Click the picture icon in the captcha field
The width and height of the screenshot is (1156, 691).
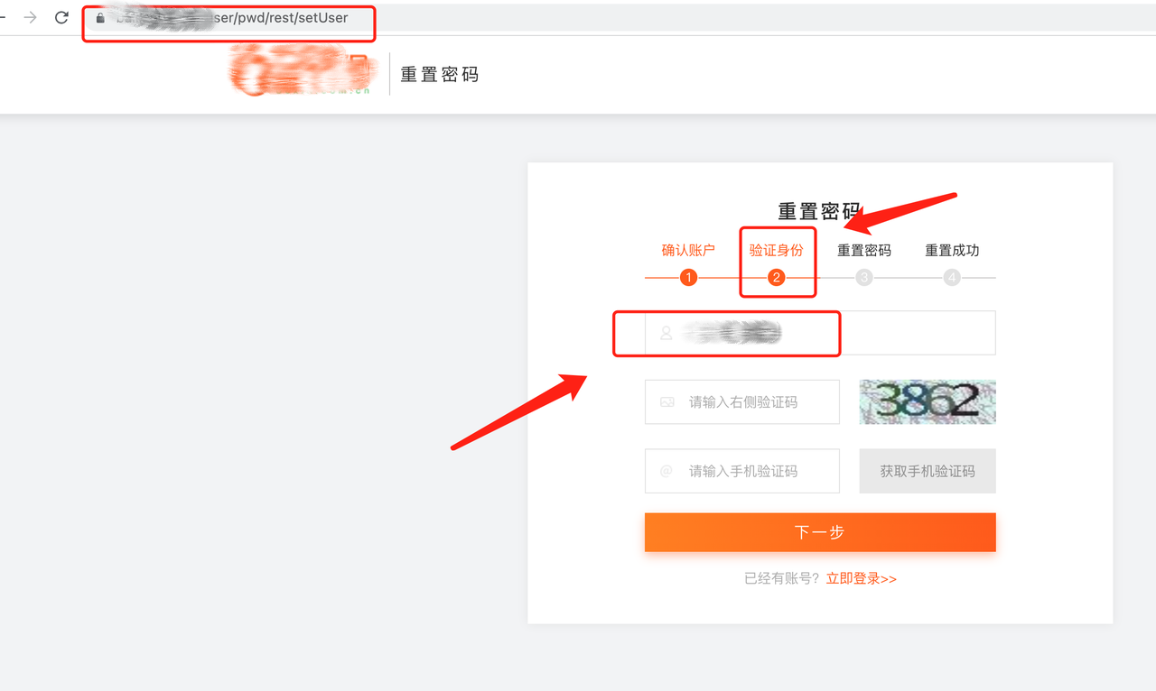pyautogui.click(x=667, y=402)
